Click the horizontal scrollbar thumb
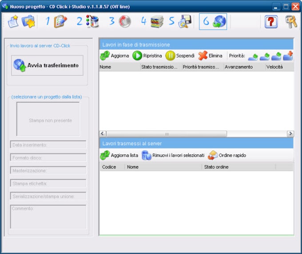This screenshot has height=254, width=302. coord(167,134)
